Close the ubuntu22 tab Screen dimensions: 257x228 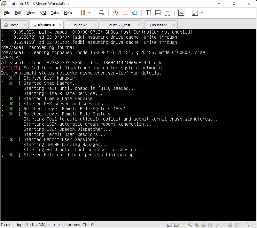tap(174, 25)
